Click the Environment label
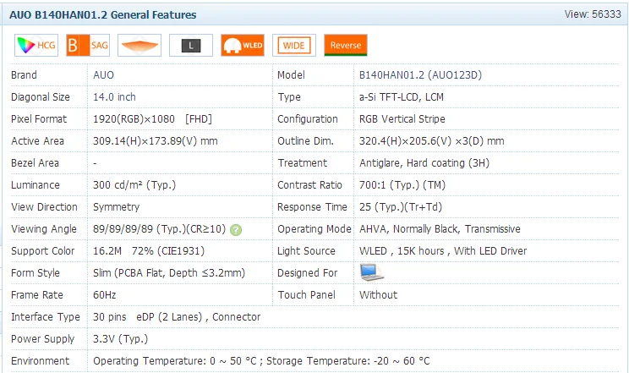This screenshot has width=629, height=373. click(40, 361)
